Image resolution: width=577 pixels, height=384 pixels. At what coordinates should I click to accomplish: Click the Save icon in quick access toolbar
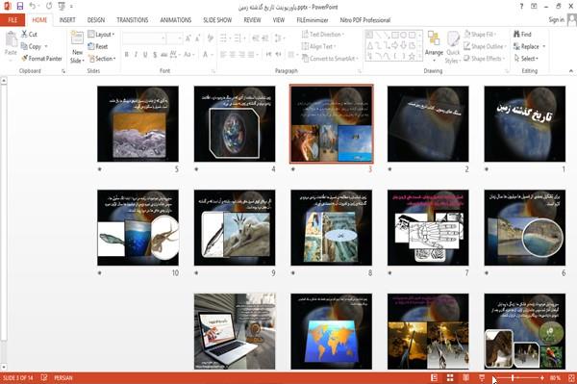(x=20, y=7)
